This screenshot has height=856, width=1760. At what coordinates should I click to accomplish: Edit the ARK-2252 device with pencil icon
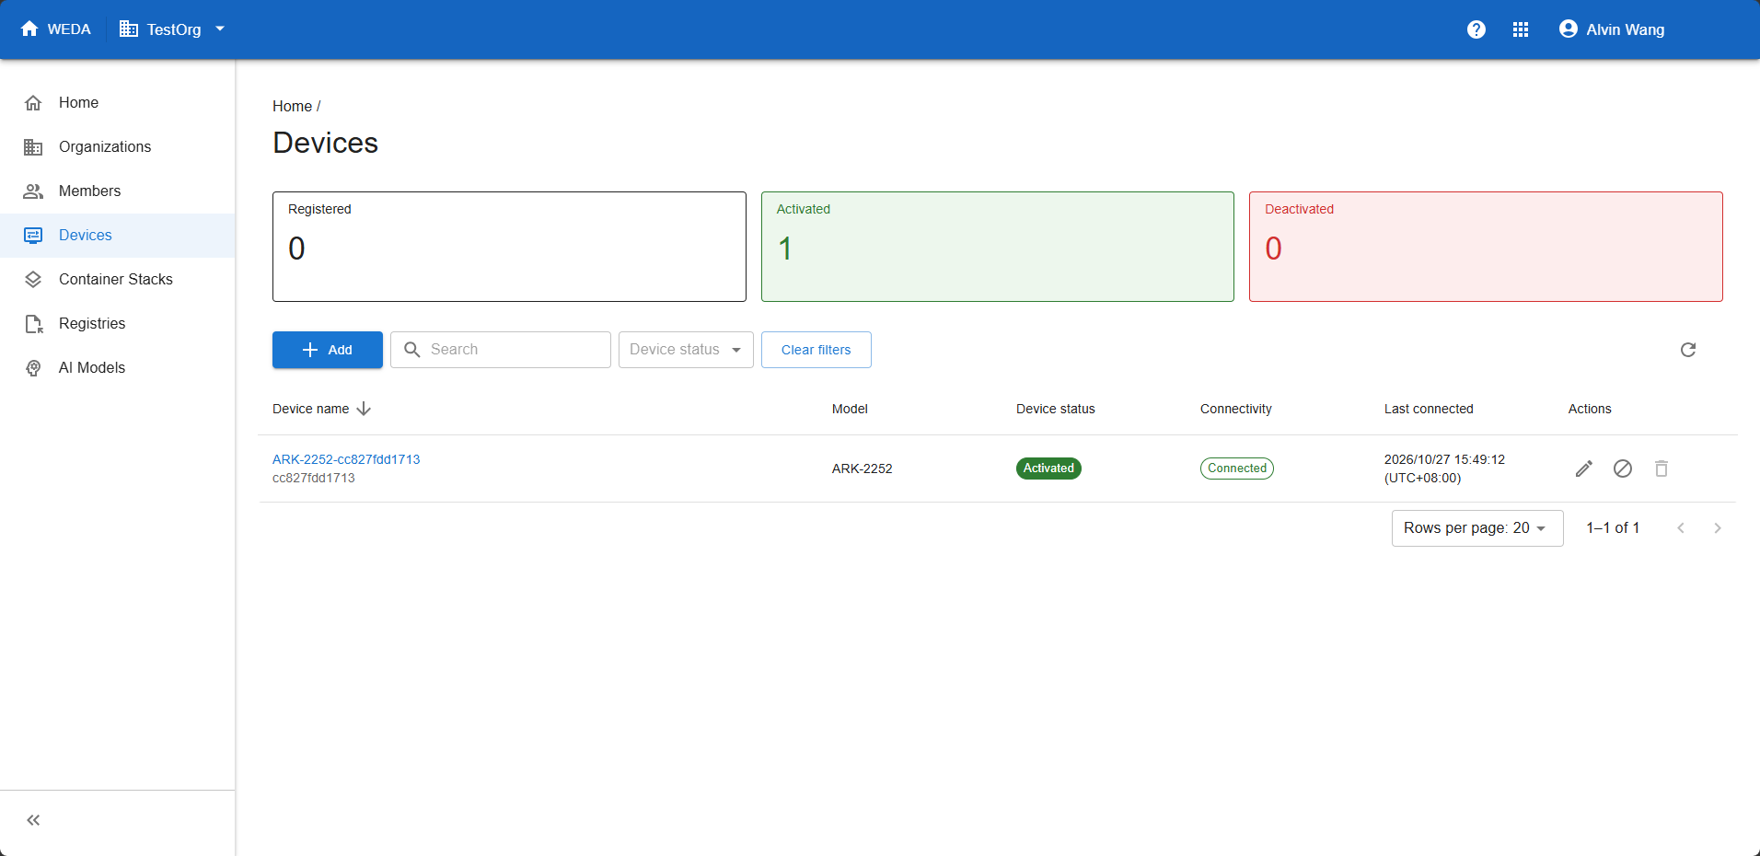[1584, 468]
